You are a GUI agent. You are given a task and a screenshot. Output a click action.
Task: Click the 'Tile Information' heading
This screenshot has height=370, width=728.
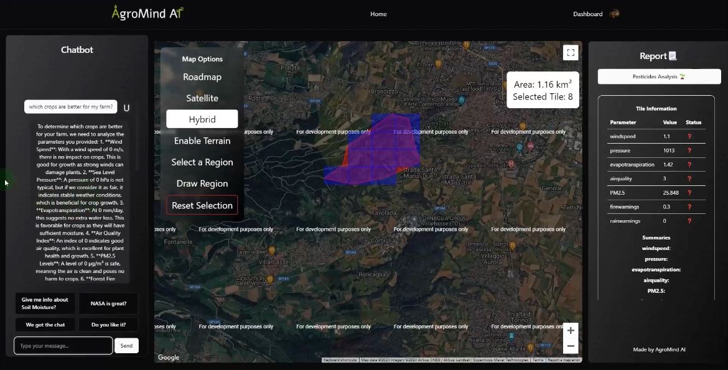pyautogui.click(x=656, y=109)
